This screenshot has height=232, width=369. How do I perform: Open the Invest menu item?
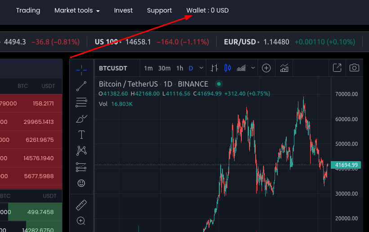pos(123,10)
